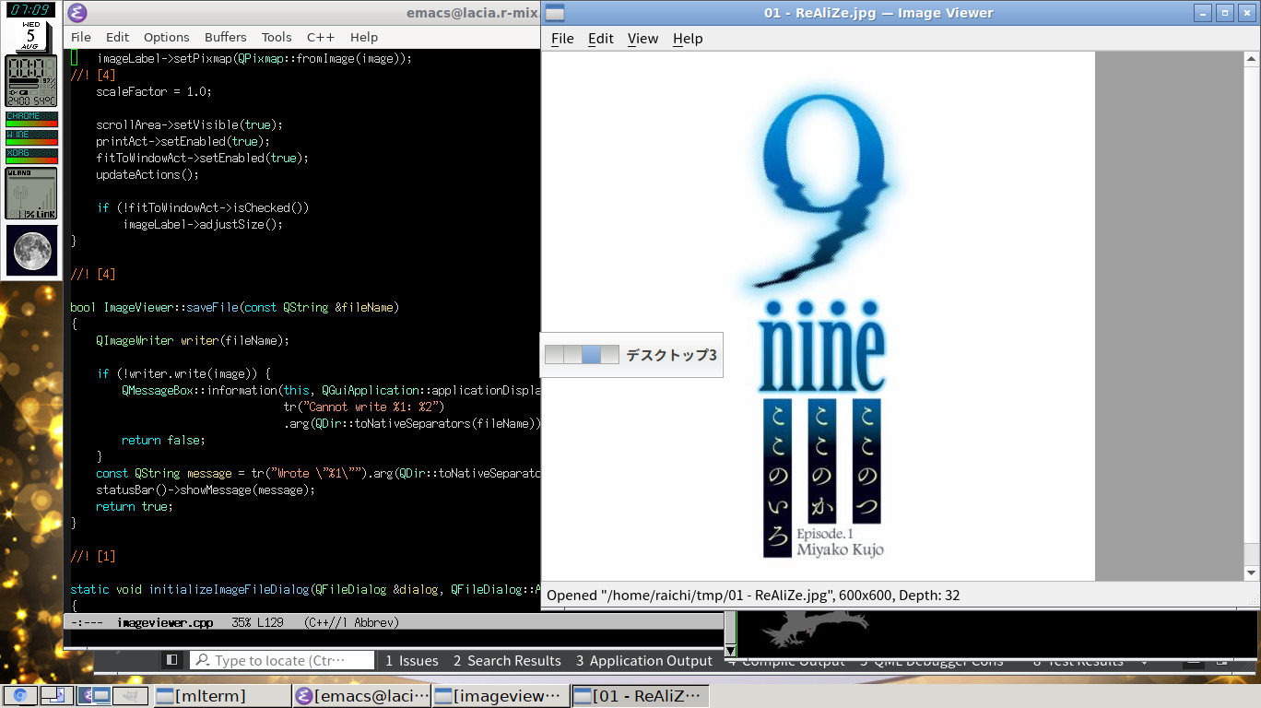Click the GIMP mascot pager icon in taskbar
This screenshot has height=708, width=1261.
pyautogui.click(x=131, y=695)
